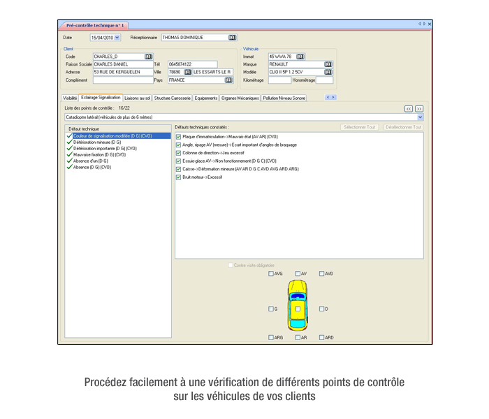
Task: Open lookup icon for Immat field
Action: 300,57
